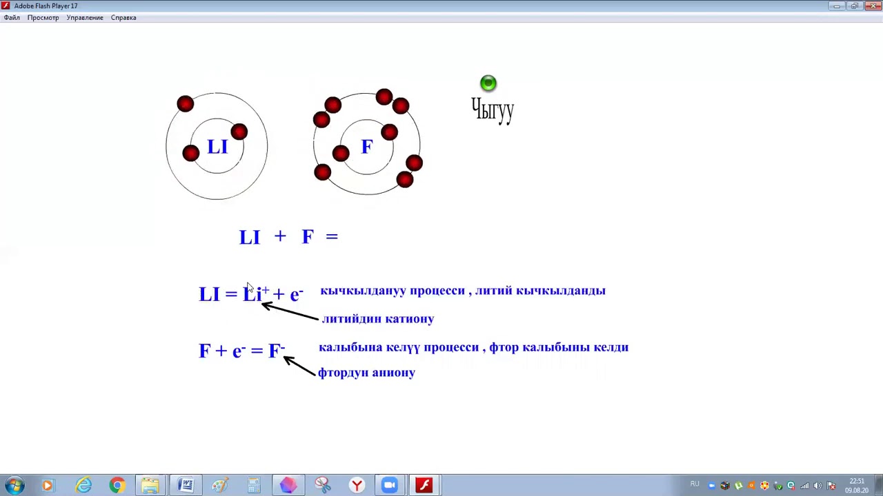
Task: Click the LI atom nucleus label
Action: click(217, 147)
